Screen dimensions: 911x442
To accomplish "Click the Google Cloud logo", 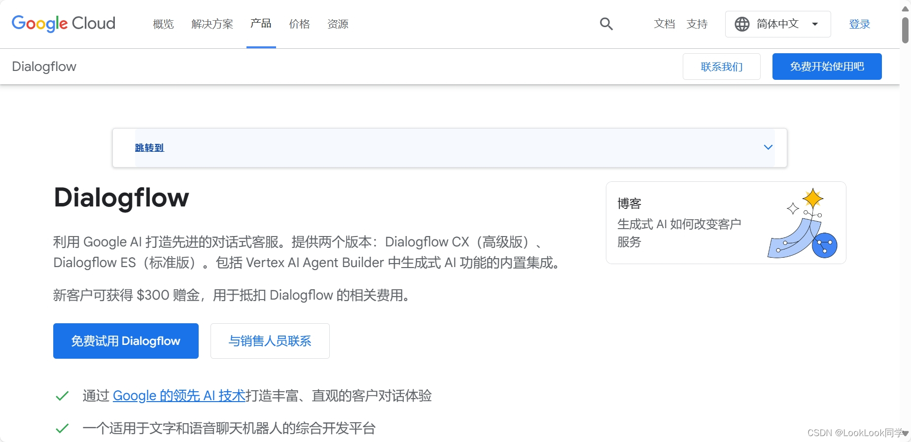I will click(64, 23).
